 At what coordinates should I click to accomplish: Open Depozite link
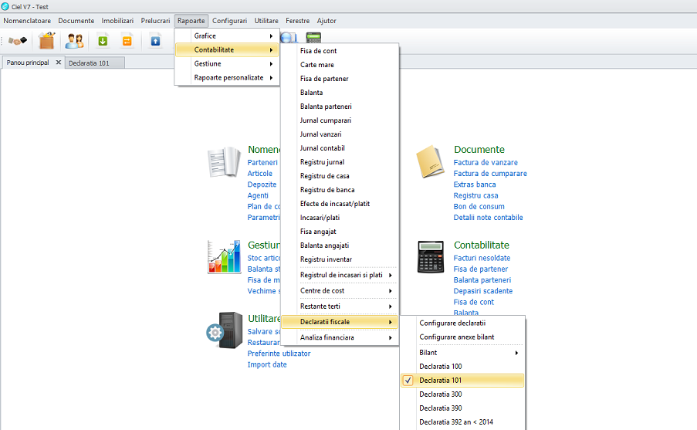click(262, 184)
